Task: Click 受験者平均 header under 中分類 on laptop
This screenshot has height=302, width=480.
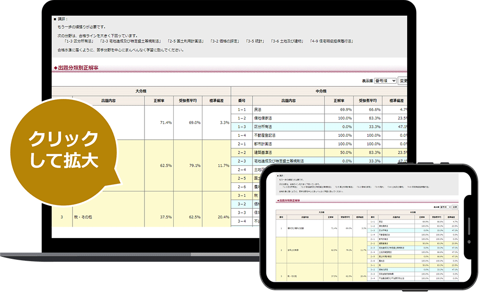Action: coord(368,100)
